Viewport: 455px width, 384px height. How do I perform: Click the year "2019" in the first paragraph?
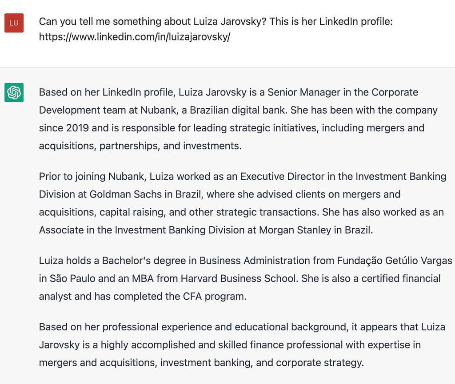[77, 128]
